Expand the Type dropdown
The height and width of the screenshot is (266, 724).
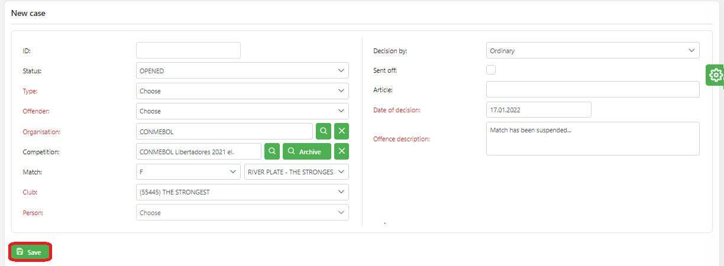[242, 91]
